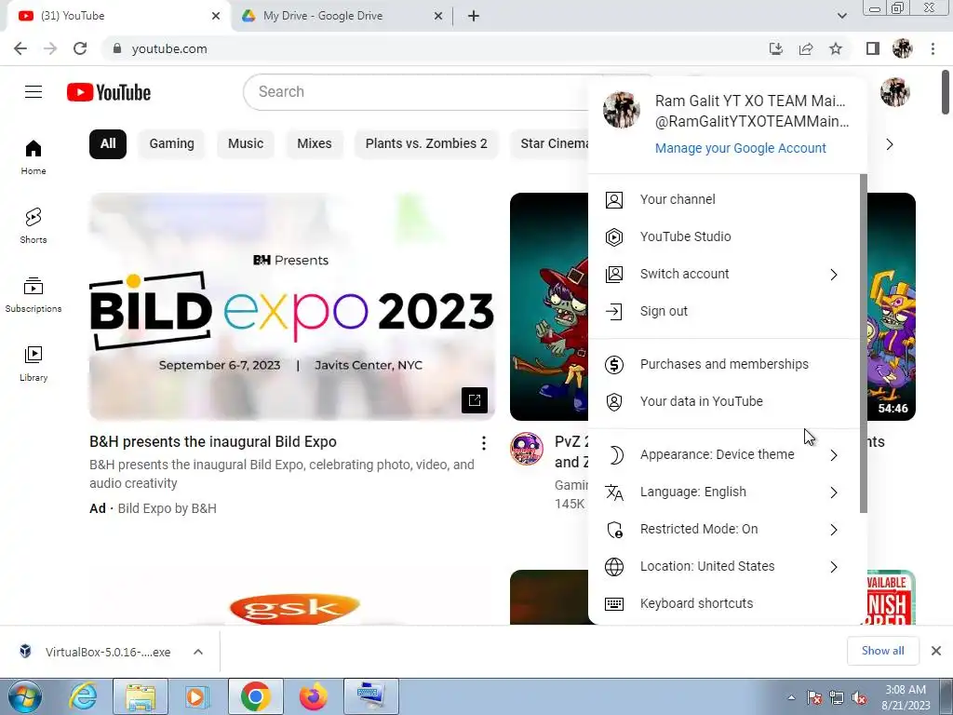Open B&H presents the inaugural Bild Expo title
The height and width of the screenshot is (715, 953).
click(x=213, y=442)
